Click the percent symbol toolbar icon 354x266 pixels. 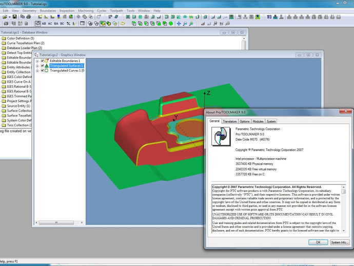68,24
